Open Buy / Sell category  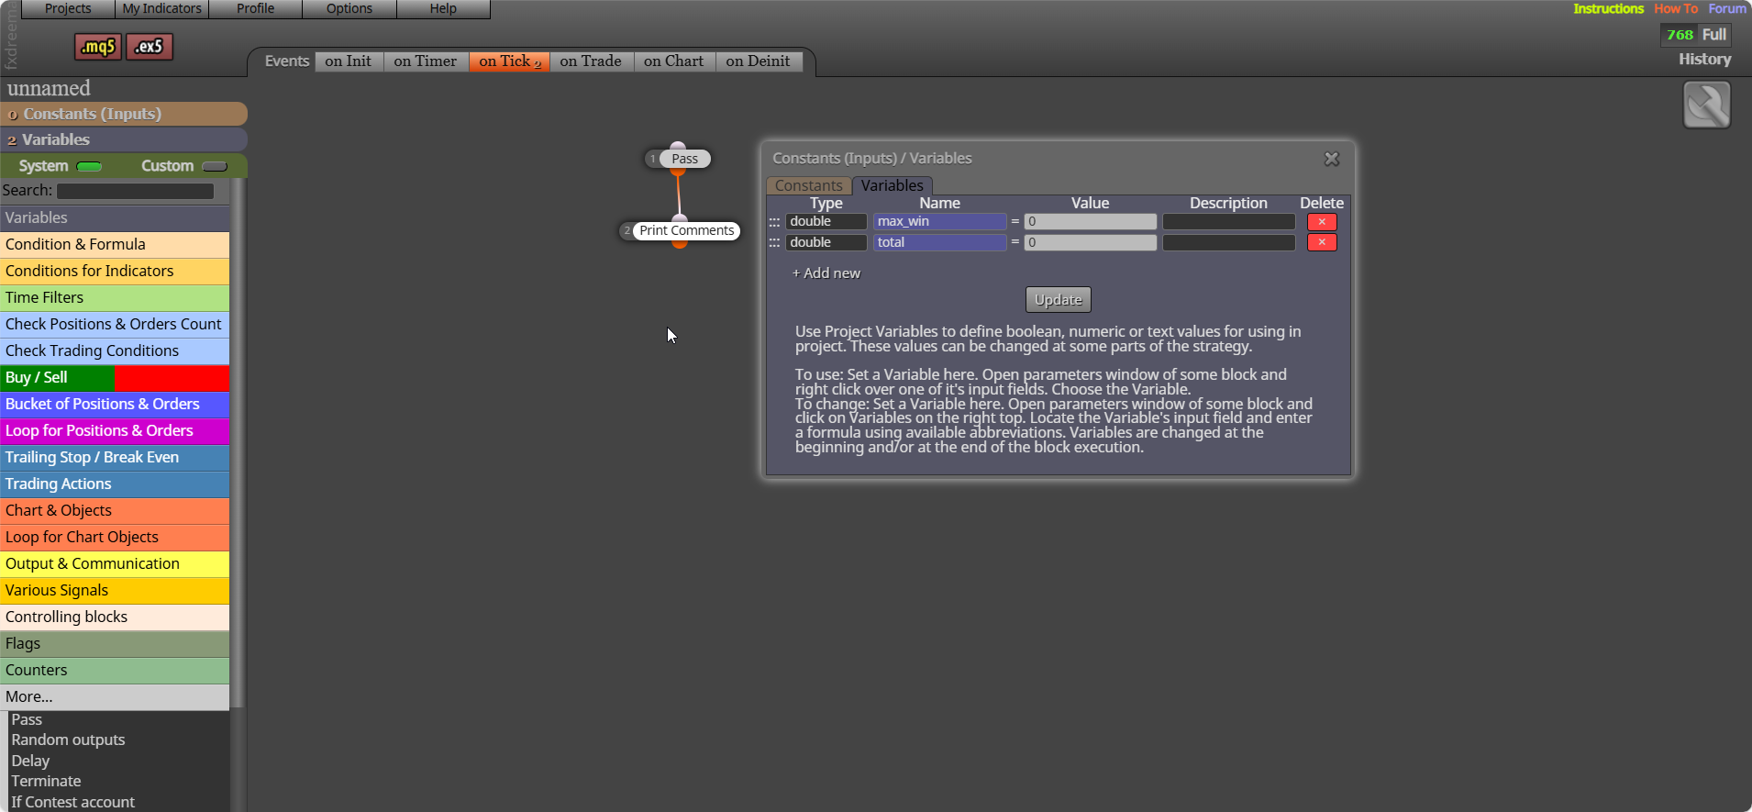[x=115, y=378]
